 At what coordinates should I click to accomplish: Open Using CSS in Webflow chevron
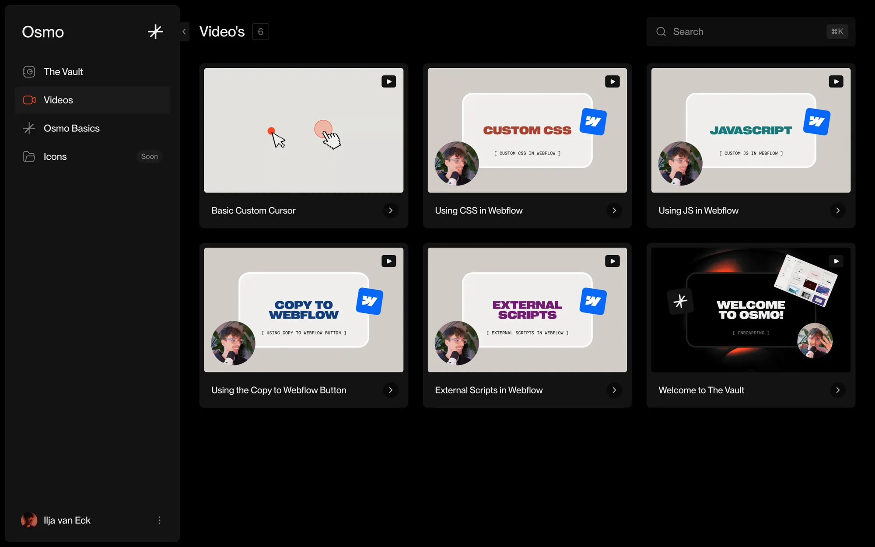[614, 210]
